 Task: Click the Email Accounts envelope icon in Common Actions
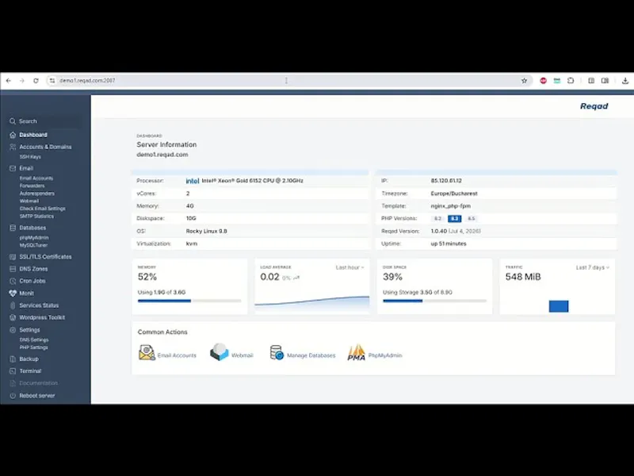point(147,352)
